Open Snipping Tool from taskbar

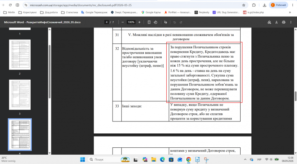point(206,159)
